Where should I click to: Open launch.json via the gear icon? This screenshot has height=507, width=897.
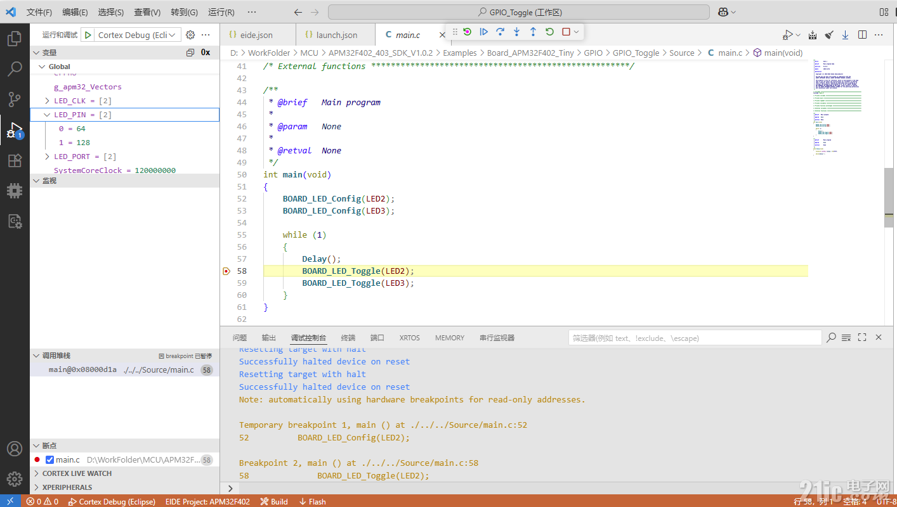(190, 35)
